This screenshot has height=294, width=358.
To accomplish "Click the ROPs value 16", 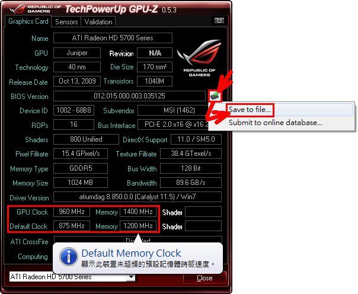I will tap(73, 124).
